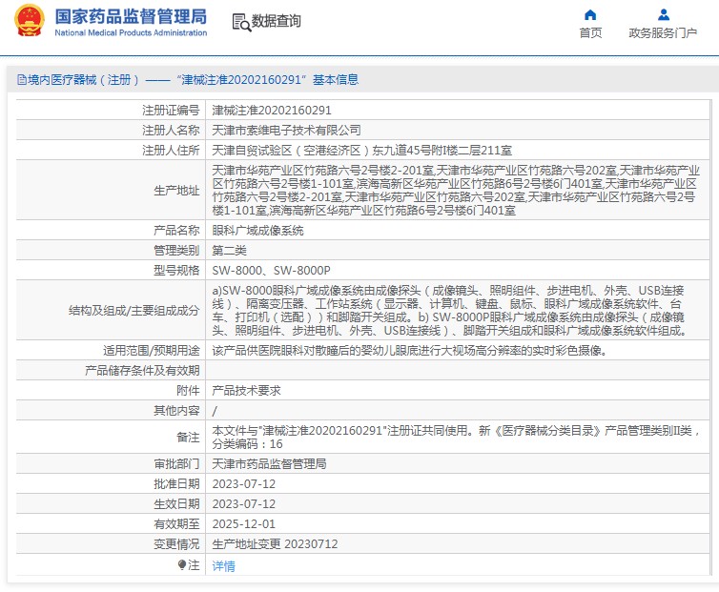Click the lightbulb icon beside 注
Image resolution: width=719 pixels, height=592 pixels.
tap(182, 565)
